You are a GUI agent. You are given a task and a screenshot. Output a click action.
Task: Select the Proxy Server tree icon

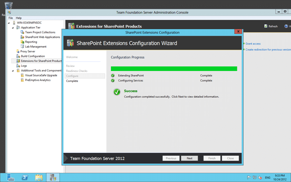tap(18, 51)
